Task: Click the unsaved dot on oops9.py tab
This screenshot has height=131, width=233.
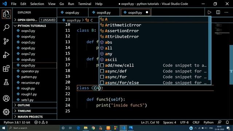Action: click(x=147, y=12)
